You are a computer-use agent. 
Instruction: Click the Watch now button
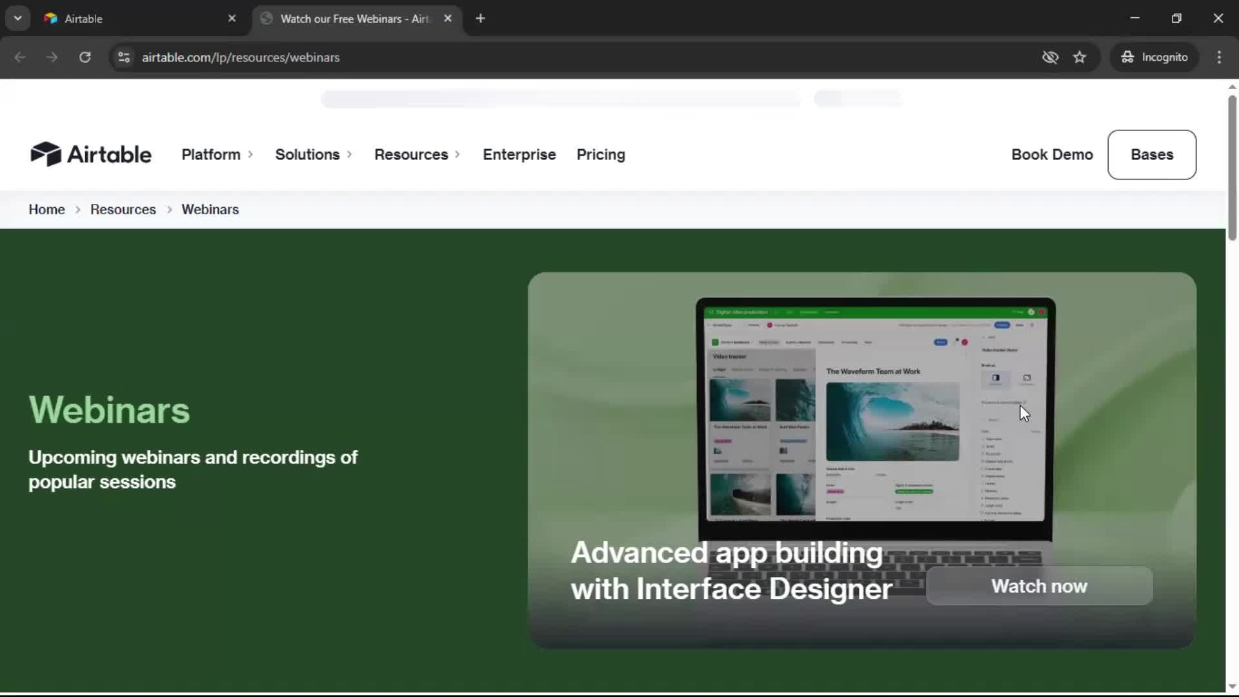click(x=1039, y=586)
